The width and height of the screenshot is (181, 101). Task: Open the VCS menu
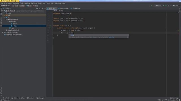[53, 3]
